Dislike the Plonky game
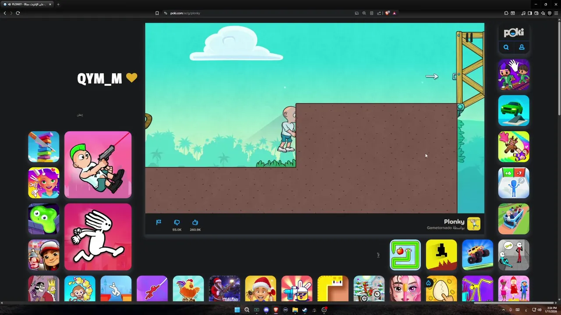 click(x=177, y=222)
